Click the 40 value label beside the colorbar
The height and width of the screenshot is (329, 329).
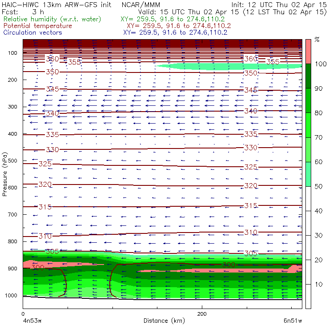(318, 211)
